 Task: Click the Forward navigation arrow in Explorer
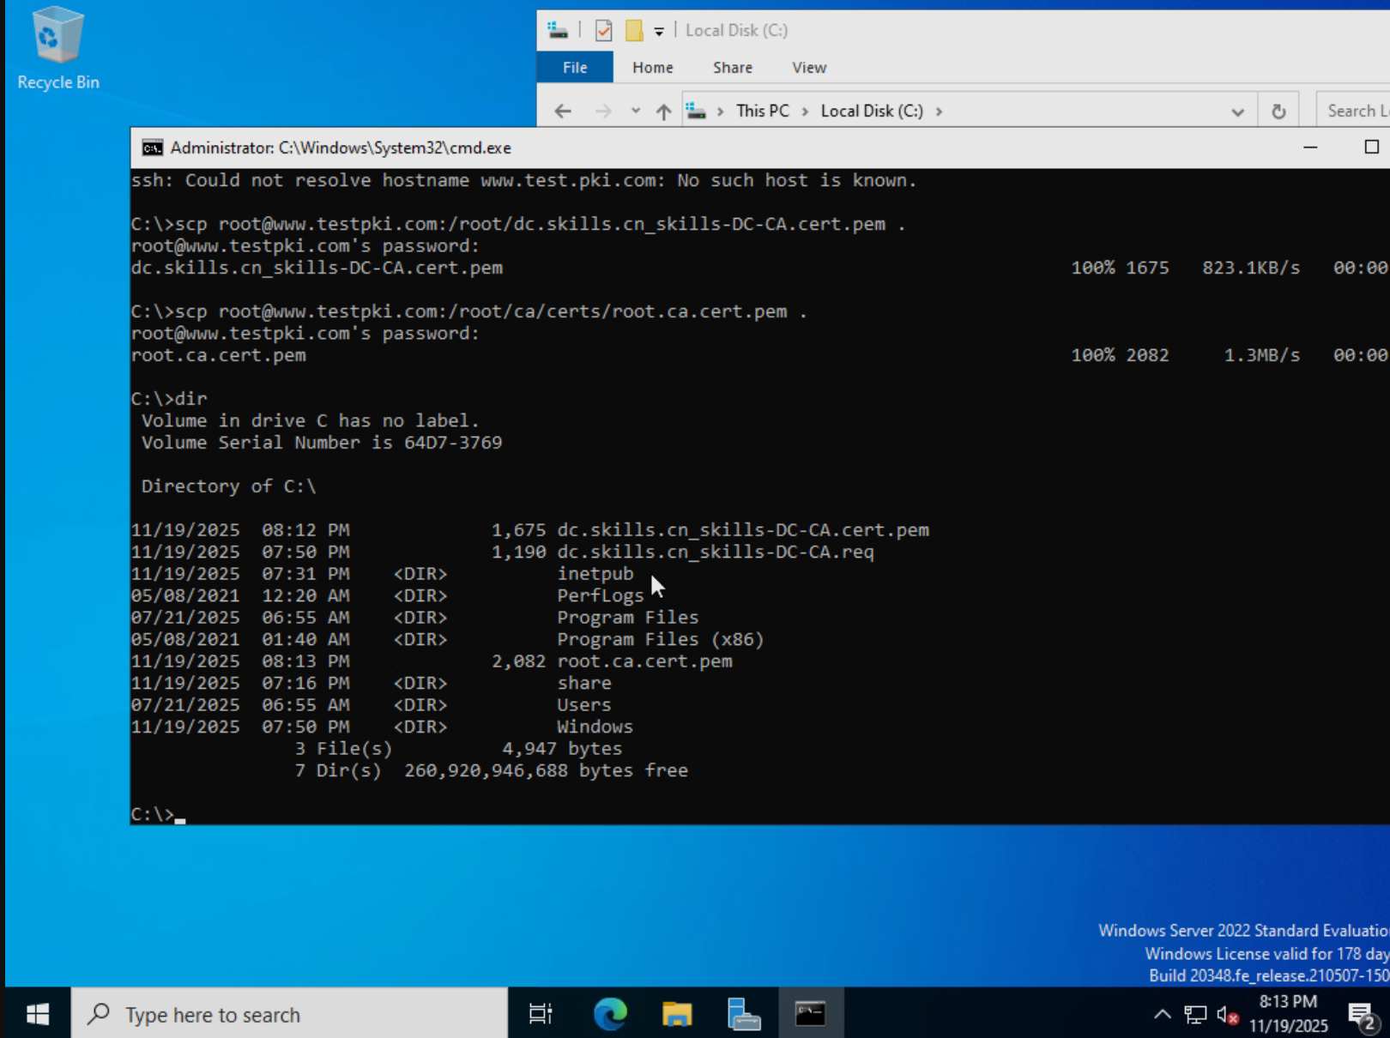pos(604,111)
